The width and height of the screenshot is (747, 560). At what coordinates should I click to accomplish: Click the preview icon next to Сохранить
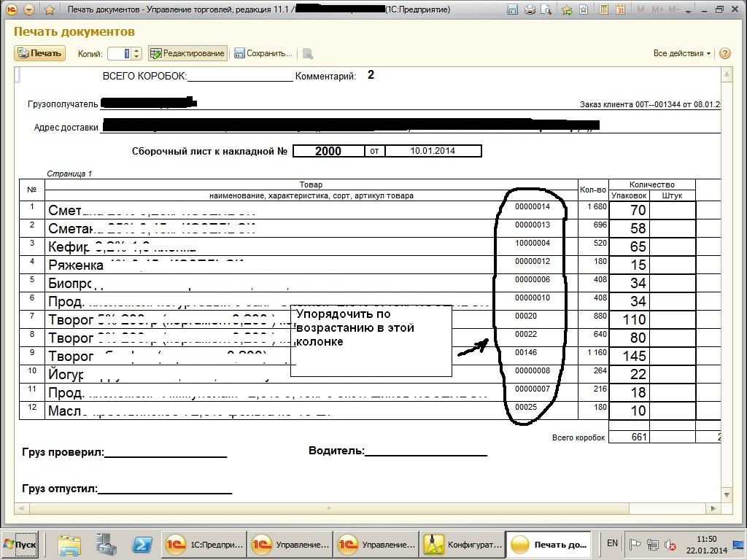(x=307, y=53)
